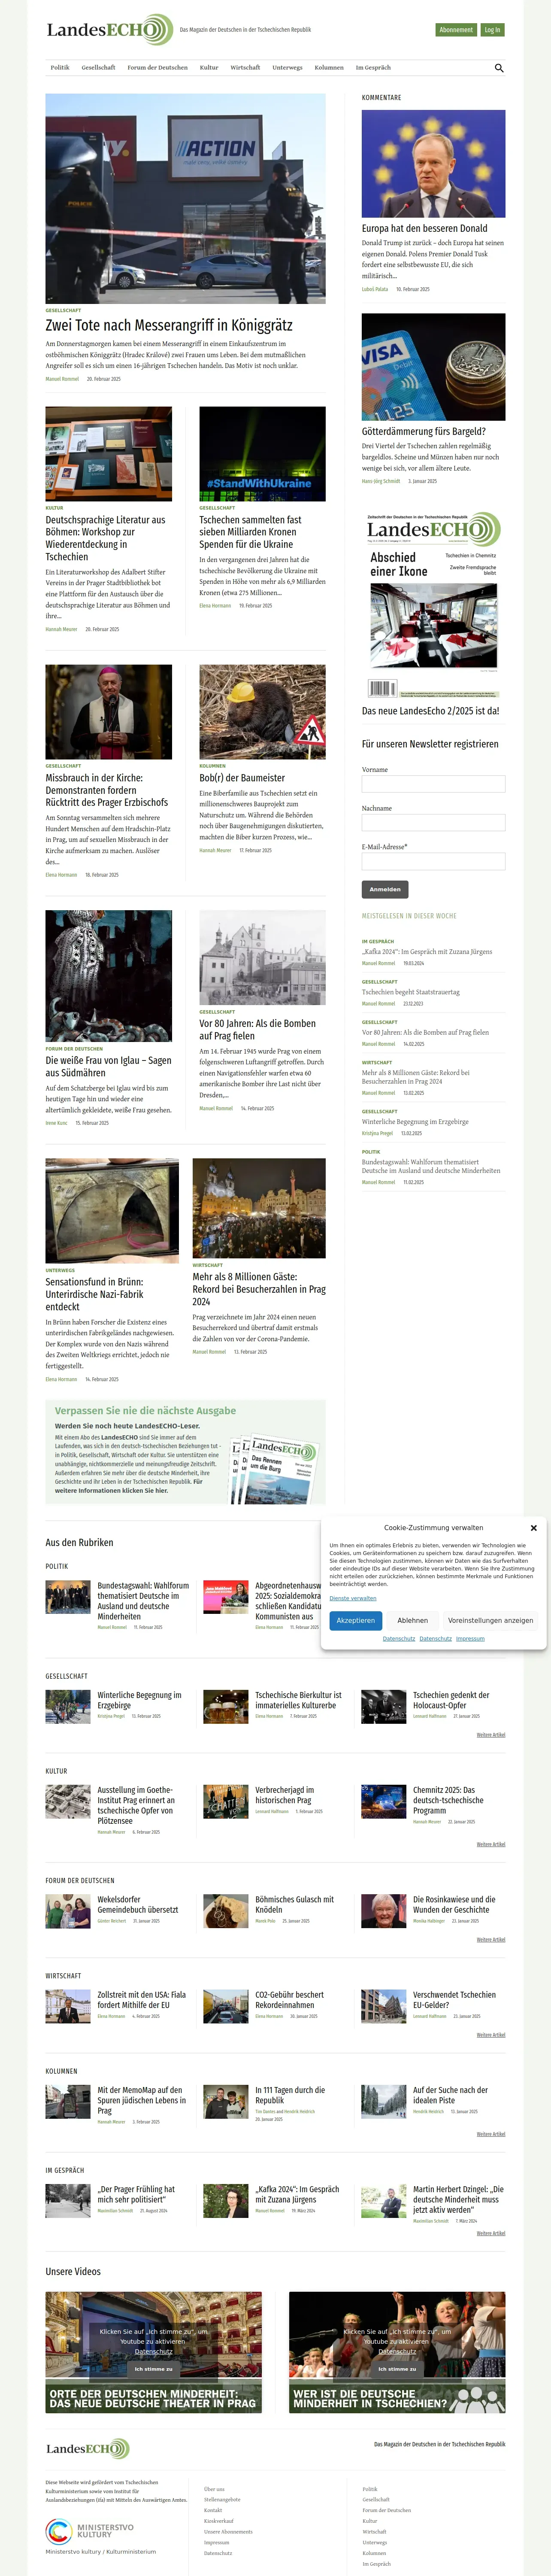Screen dimensions: 551x2576
Task: Open Europa hat den besseren Donald commentary
Action: [x=424, y=228]
